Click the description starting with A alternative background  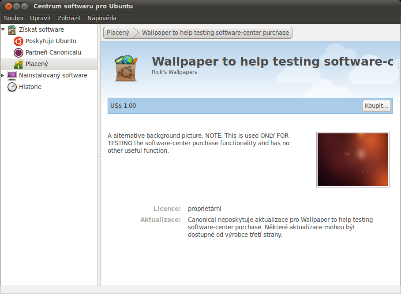tap(199, 143)
